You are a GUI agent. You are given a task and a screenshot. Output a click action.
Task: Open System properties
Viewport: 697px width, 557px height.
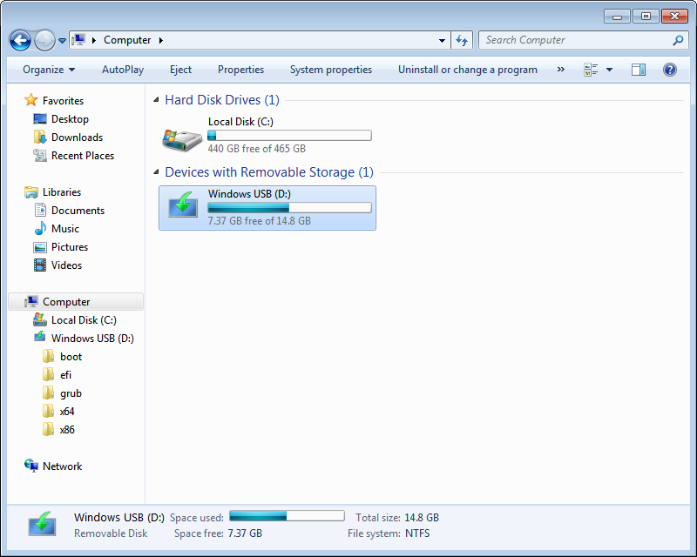coord(331,70)
